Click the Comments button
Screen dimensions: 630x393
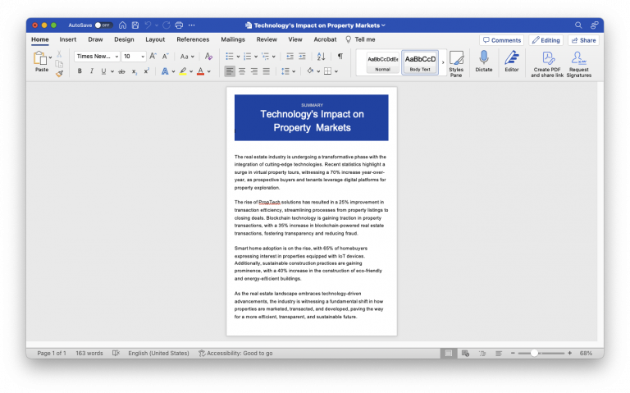501,40
